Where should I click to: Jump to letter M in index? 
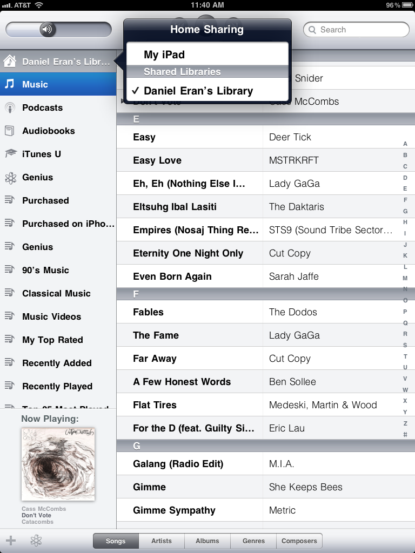tap(405, 278)
